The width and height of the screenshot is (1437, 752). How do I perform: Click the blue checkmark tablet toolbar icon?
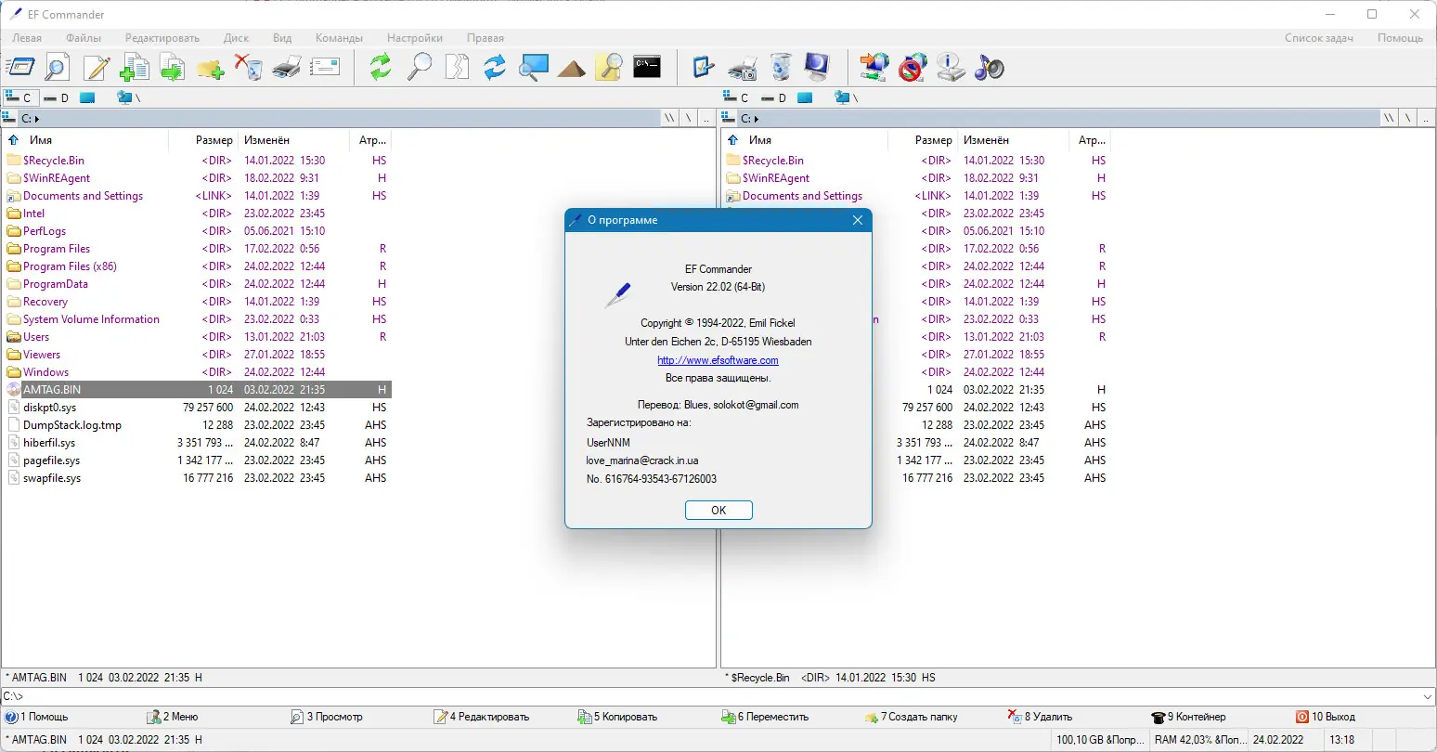pyautogui.click(x=704, y=67)
